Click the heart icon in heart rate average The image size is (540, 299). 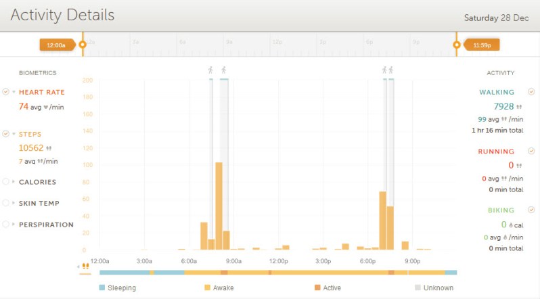pos(47,107)
